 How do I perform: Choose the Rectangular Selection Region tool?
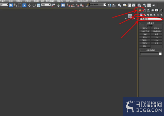tap(20, 5)
